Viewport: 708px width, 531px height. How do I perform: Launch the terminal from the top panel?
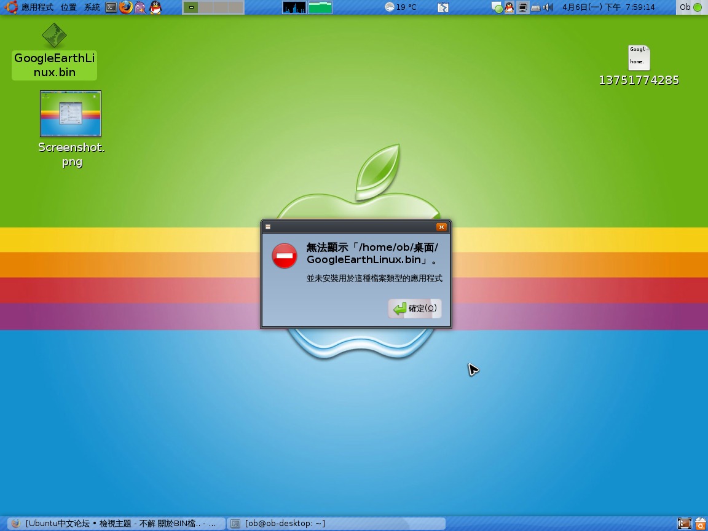tap(111, 7)
